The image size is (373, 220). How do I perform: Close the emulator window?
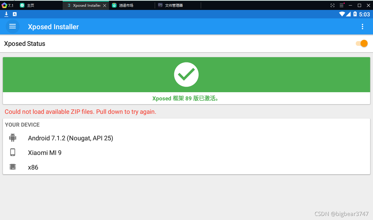368,5
